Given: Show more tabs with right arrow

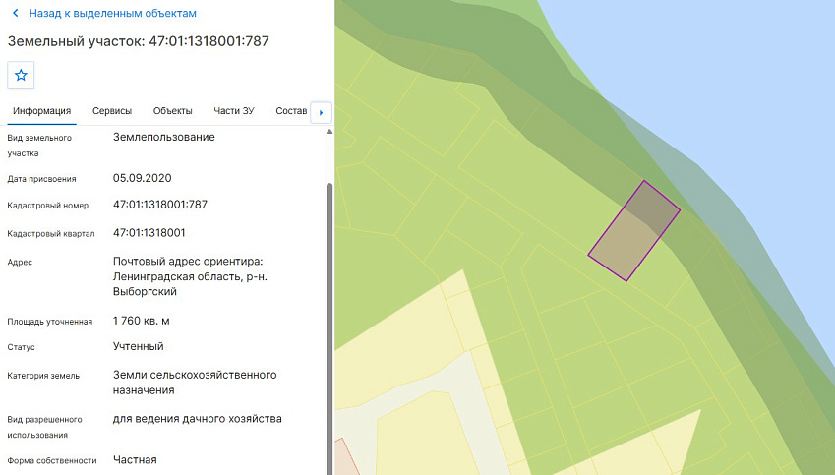Looking at the screenshot, I should click(x=321, y=112).
